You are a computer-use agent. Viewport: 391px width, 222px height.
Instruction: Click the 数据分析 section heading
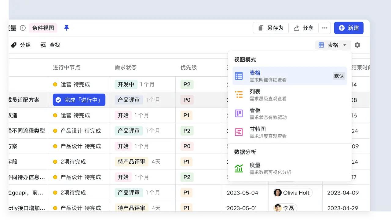245,152
